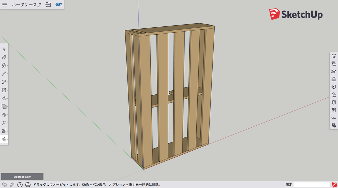Click the SketchUp icon in status bar
The height and width of the screenshot is (188, 338).
tap(334, 185)
